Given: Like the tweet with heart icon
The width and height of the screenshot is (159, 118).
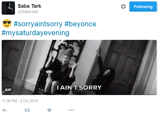Looking at the screenshot, I should coord(49,110).
